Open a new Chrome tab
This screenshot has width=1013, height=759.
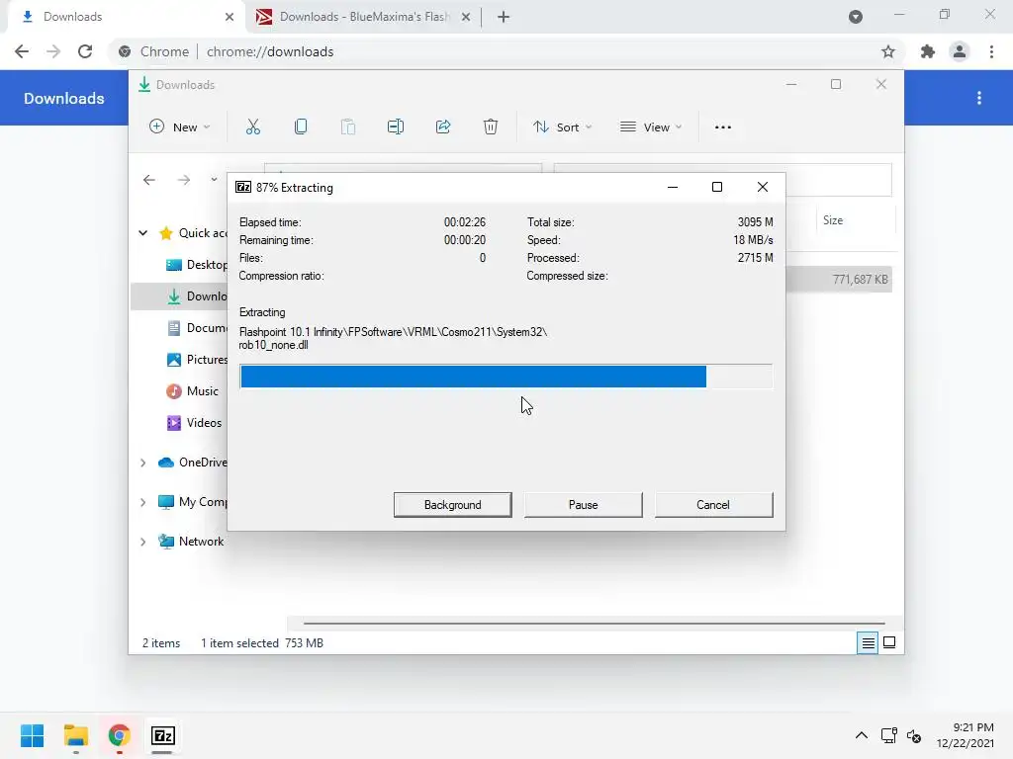pyautogui.click(x=504, y=17)
